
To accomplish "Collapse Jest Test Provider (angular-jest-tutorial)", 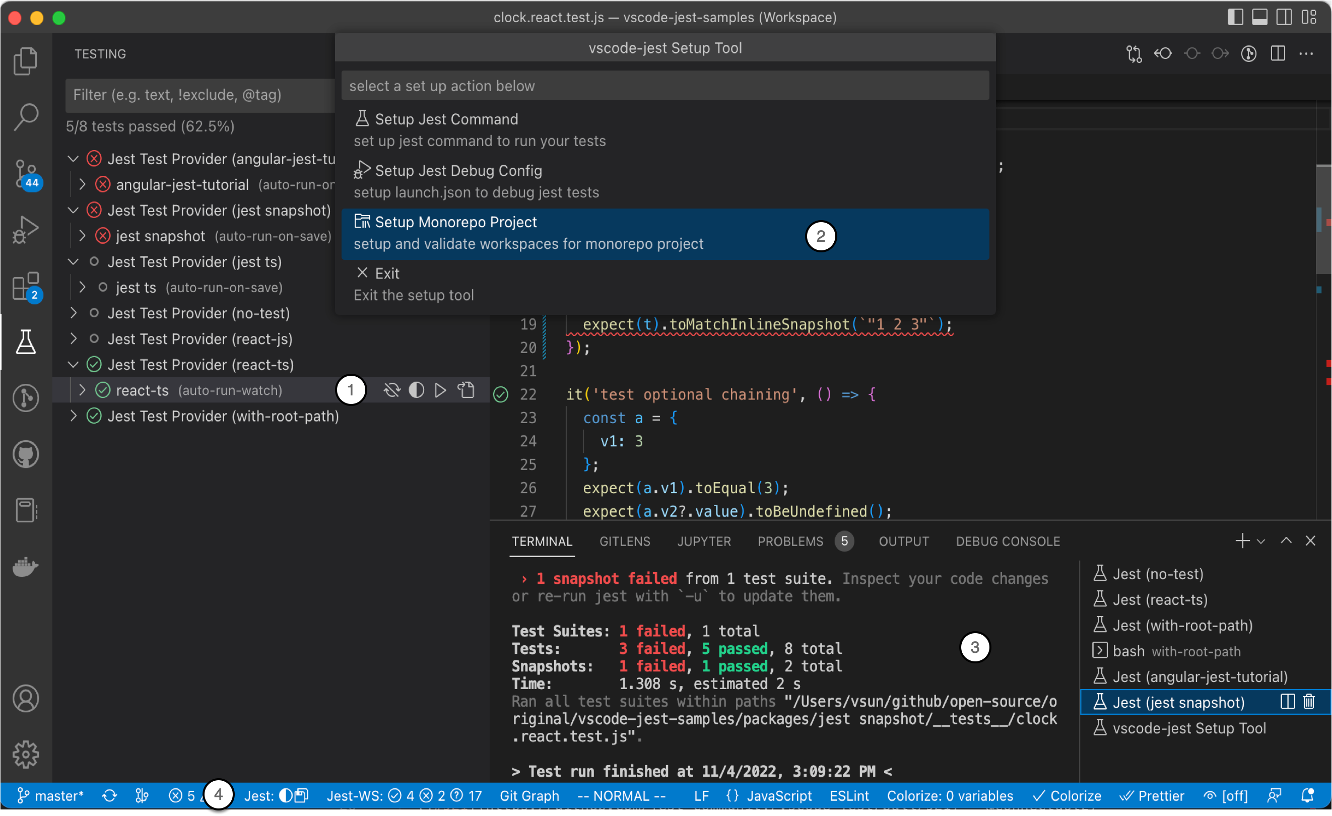I will pyautogui.click(x=73, y=159).
